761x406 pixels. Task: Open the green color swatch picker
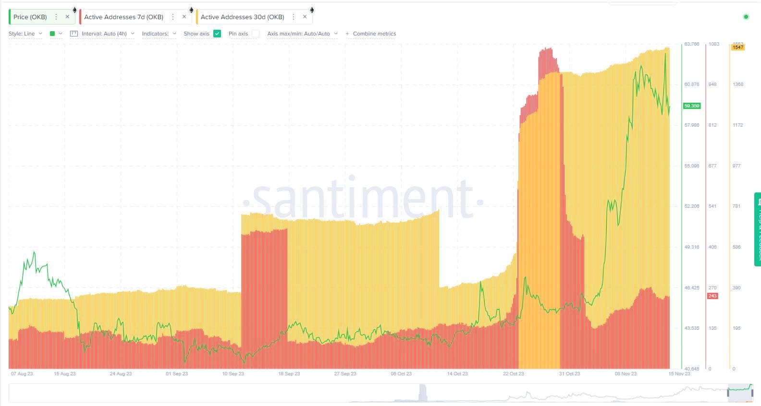tap(56, 34)
